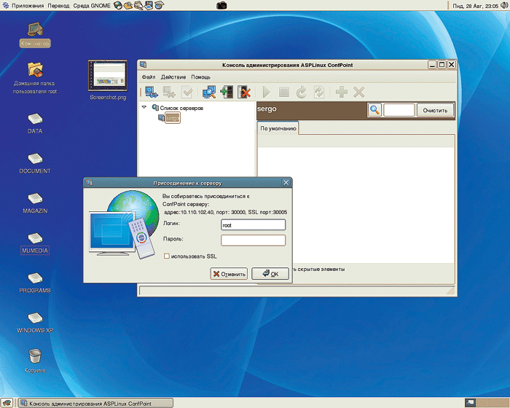
Task: Select the MAGAZIN drive desktop icon
Action: pyautogui.click(x=35, y=203)
